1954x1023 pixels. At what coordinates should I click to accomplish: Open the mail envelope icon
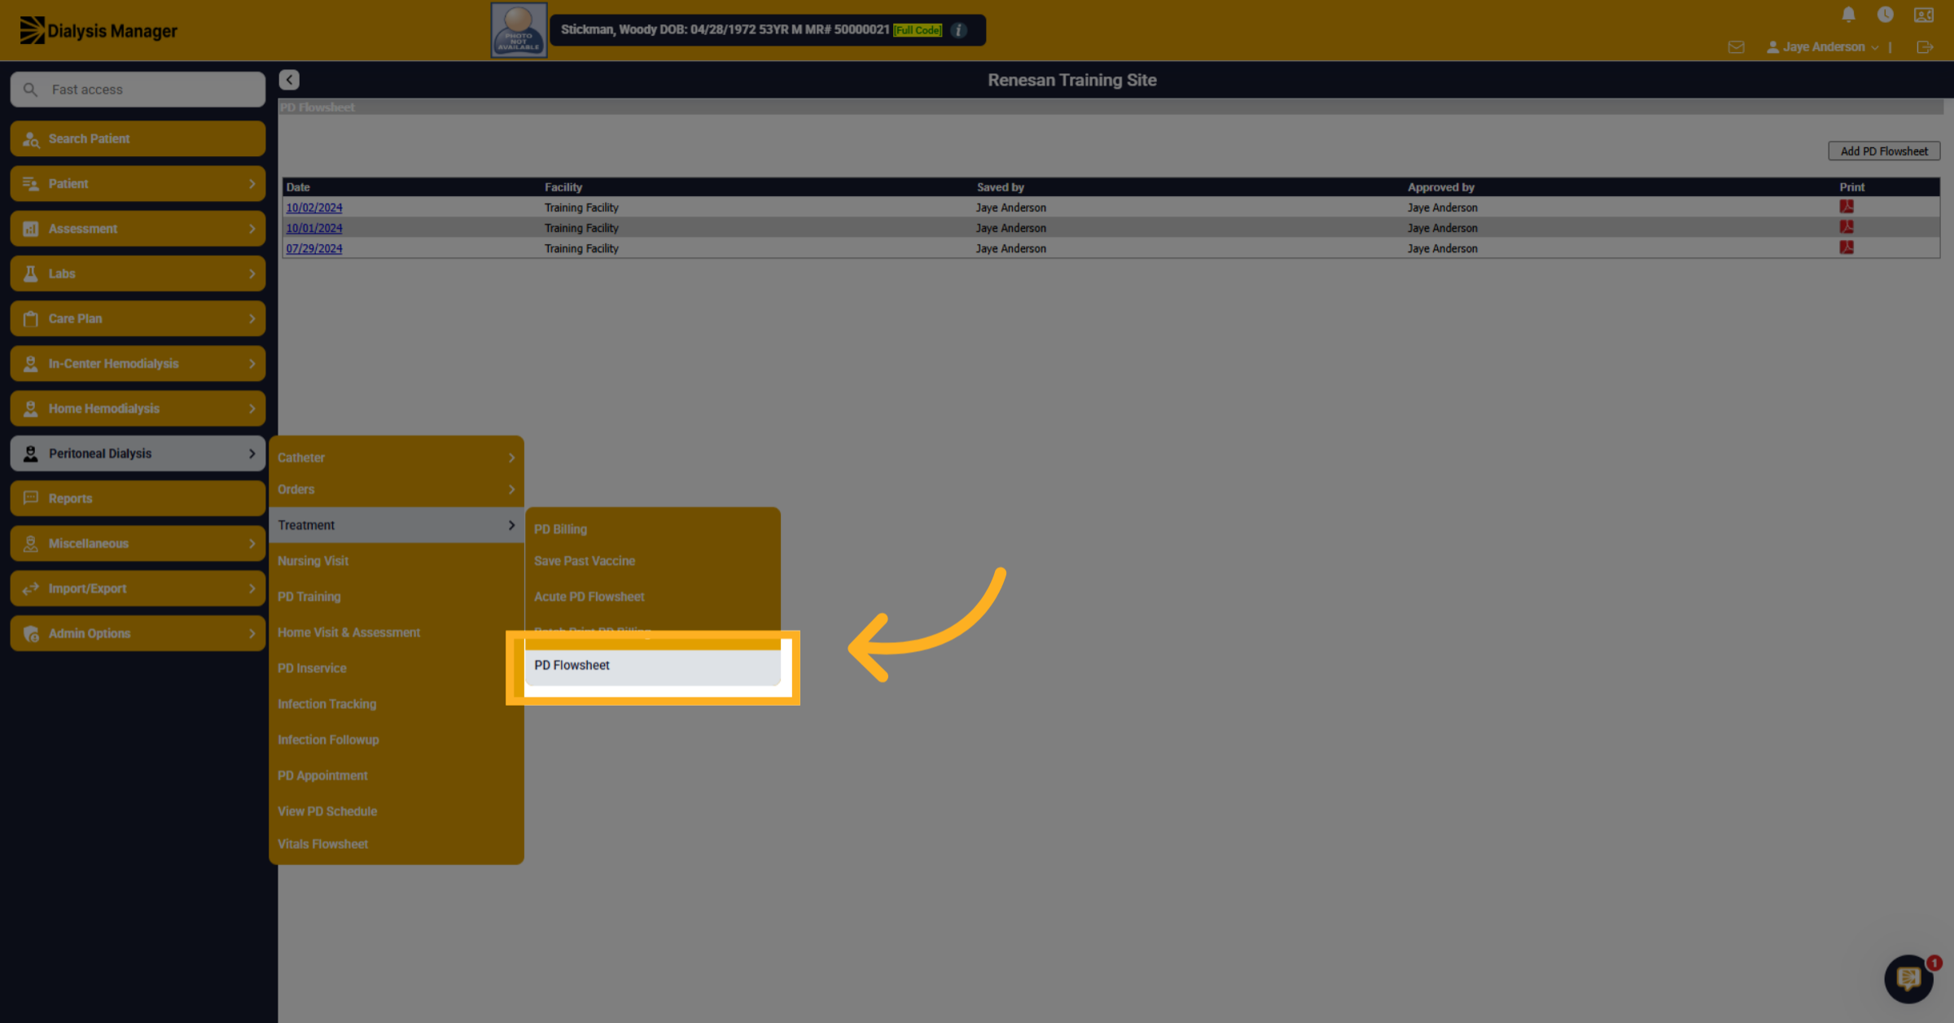[x=1736, y=47]
